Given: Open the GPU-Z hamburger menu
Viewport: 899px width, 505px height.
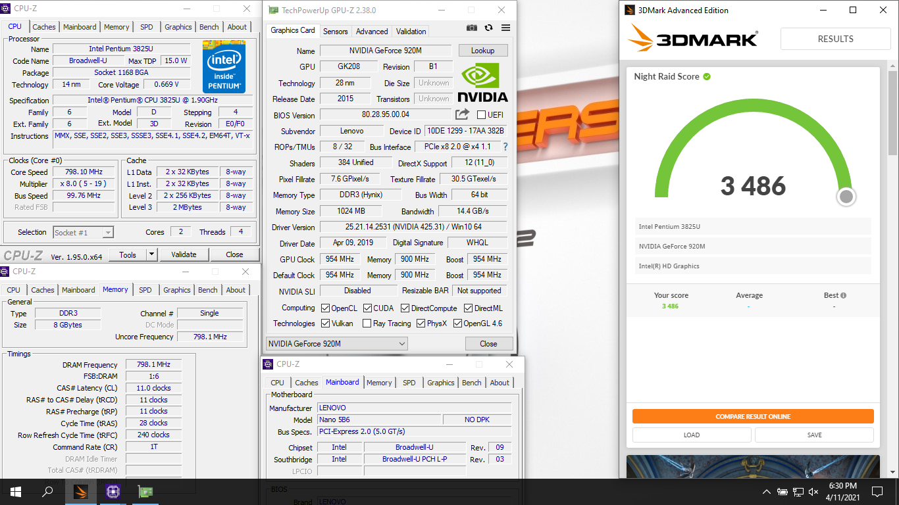Looking at the screenshot, I should click(505, 28).
